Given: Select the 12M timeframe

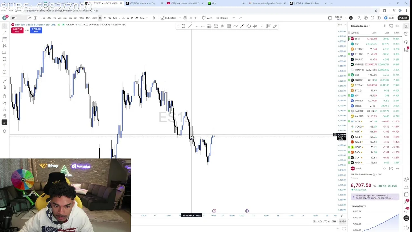Looking at the screenshot, I should [142, 18].
